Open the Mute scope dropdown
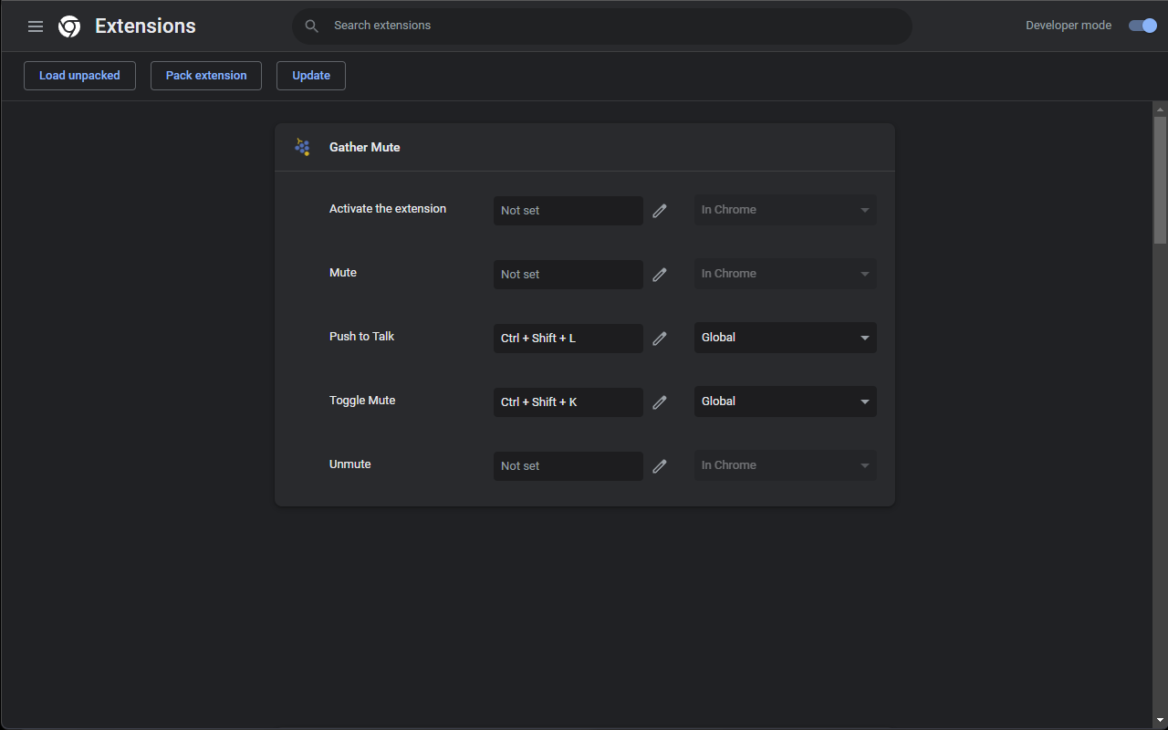The image size is (1168, 730). [x=786, y=274]
